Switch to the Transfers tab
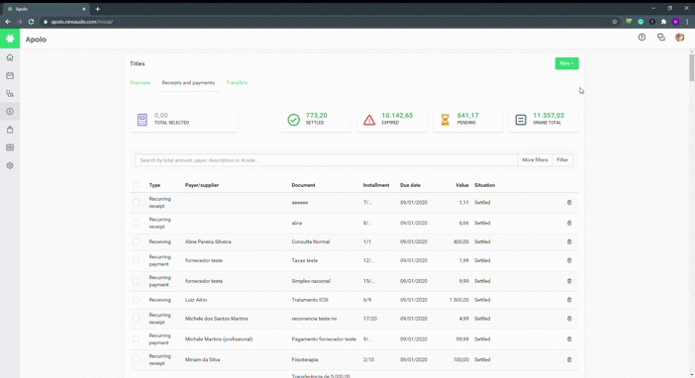 pos(237,83)
